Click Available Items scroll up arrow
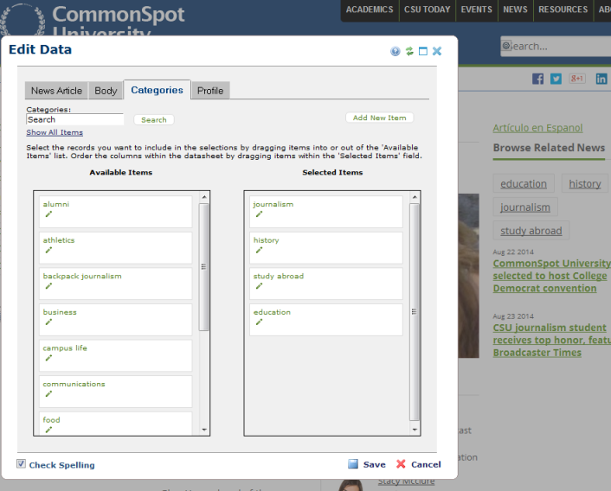The image size is (611, 491). tap(204, 197)
